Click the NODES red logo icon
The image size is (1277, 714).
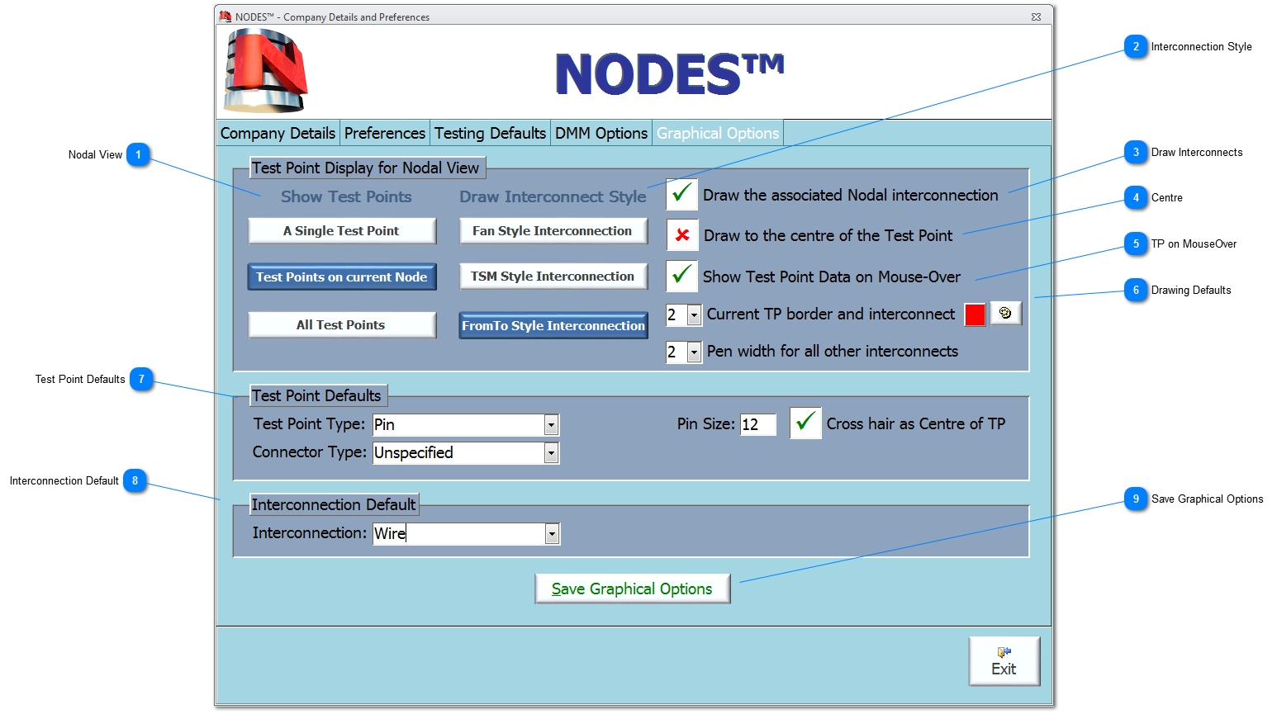[265, 70]
